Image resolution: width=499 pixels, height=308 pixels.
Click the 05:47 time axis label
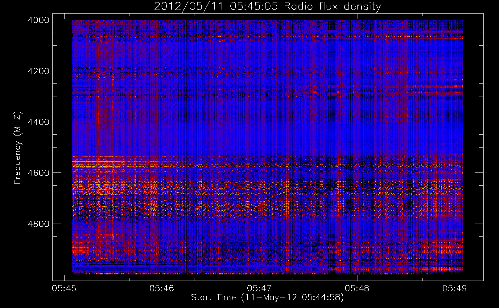click(x=259, y=289)
